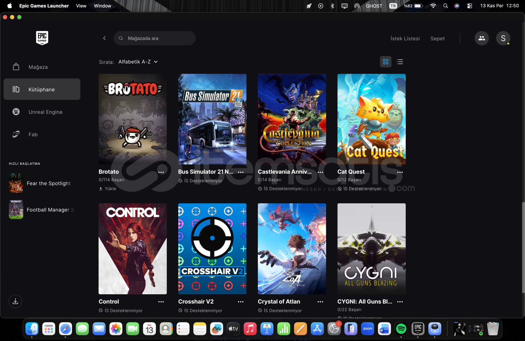Click the Epic Games logo
525x341 pixels.
click(x=42, y=38)
